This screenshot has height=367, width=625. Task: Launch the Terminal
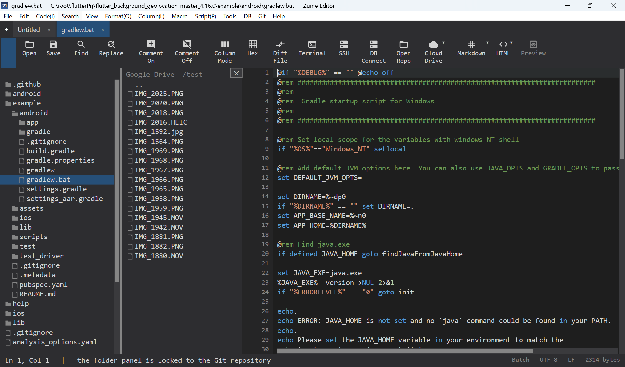[x=312, y=48]
